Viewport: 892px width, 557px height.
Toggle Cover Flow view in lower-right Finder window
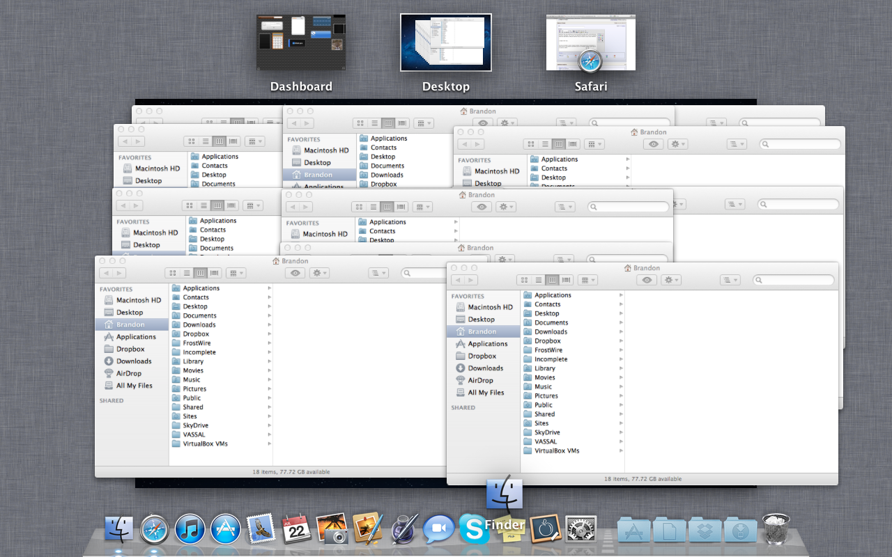coord(567,280)
